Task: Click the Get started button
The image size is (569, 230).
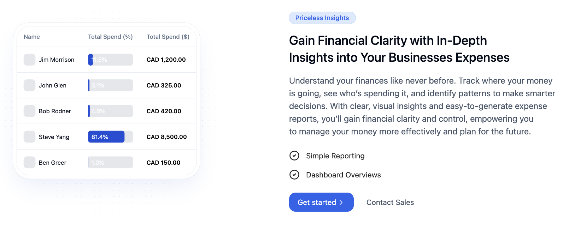Action: [x=321, y=202]
